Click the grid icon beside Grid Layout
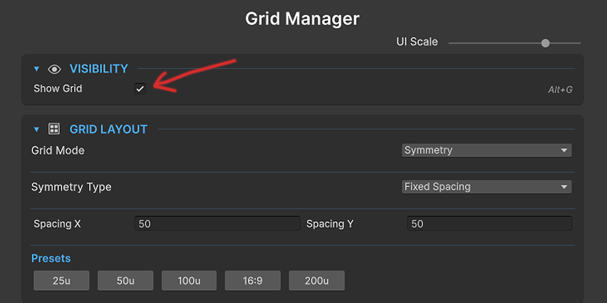This screenshot has width=607, height=303. point(54,129)
